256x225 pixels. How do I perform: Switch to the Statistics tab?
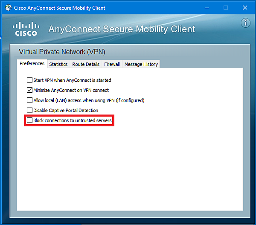coord(58,64)
